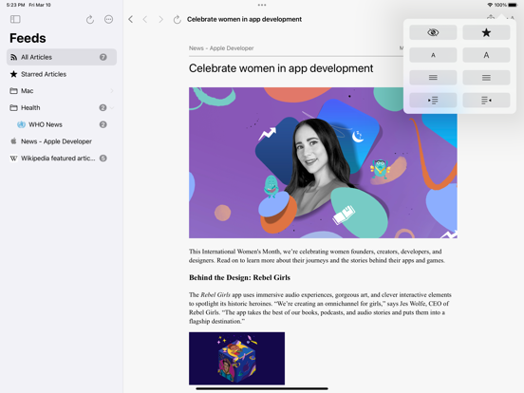Increase text size with the large A
The image size is (524, 393).
(x=486, y=55)
